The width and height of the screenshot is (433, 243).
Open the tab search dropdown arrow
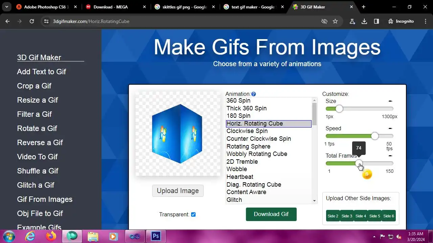point(7,7)
